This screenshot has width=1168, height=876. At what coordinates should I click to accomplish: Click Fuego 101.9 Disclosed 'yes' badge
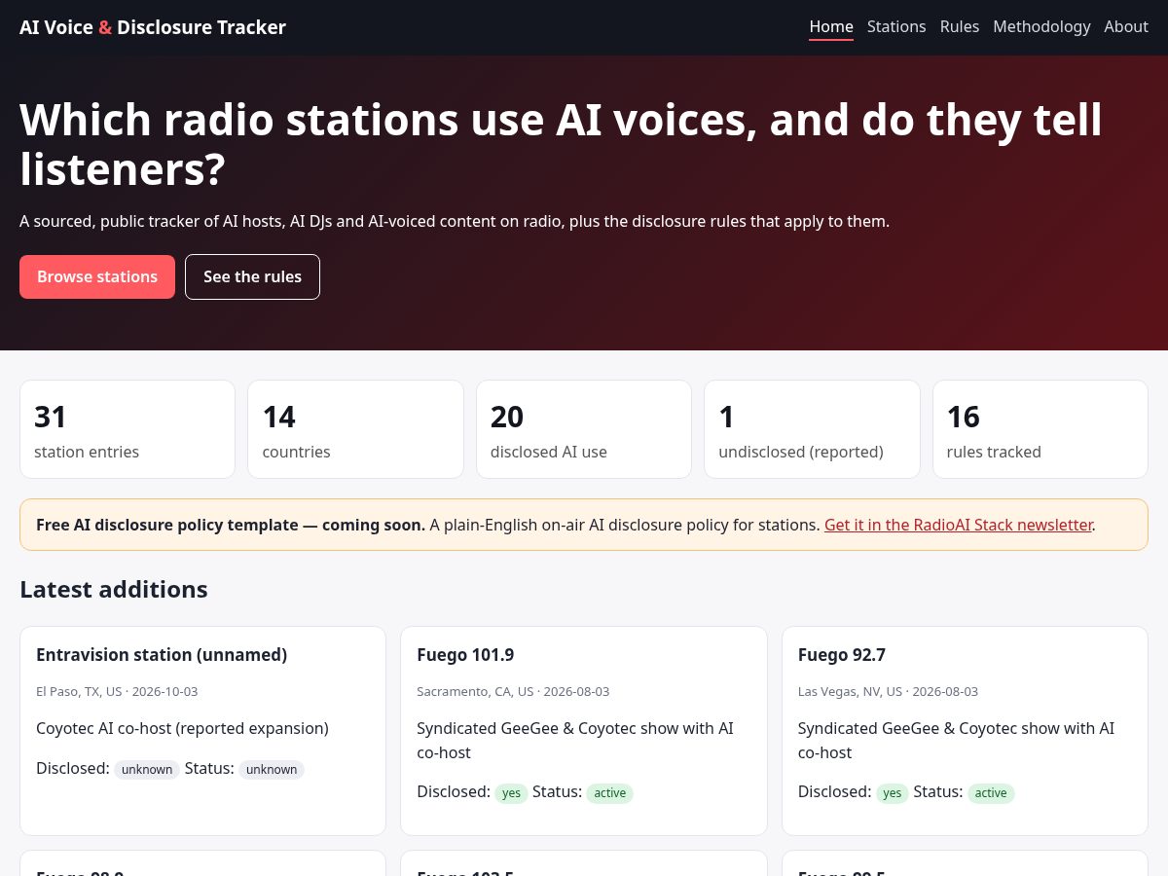coord(511,793)
